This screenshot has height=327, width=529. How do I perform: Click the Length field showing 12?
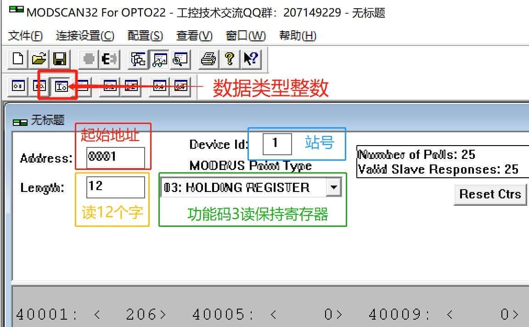click(115, 186)
